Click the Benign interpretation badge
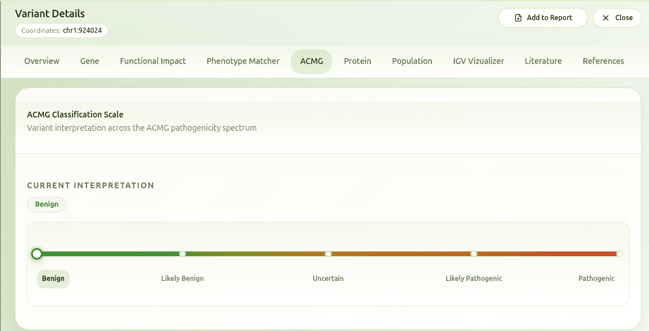The image size is (649, 331). pos(47,204)
